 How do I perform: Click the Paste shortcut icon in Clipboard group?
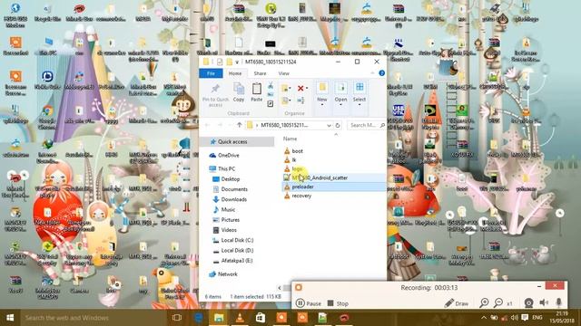coord(271,104)
